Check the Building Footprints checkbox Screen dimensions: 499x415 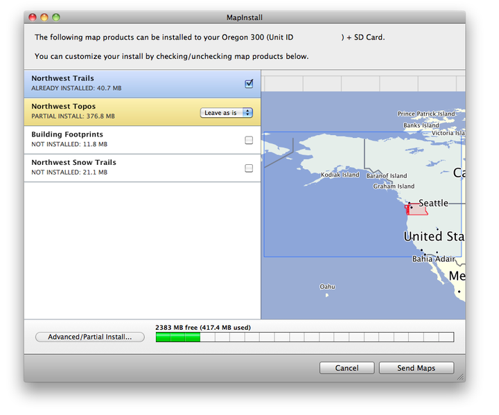click(249, 140)
